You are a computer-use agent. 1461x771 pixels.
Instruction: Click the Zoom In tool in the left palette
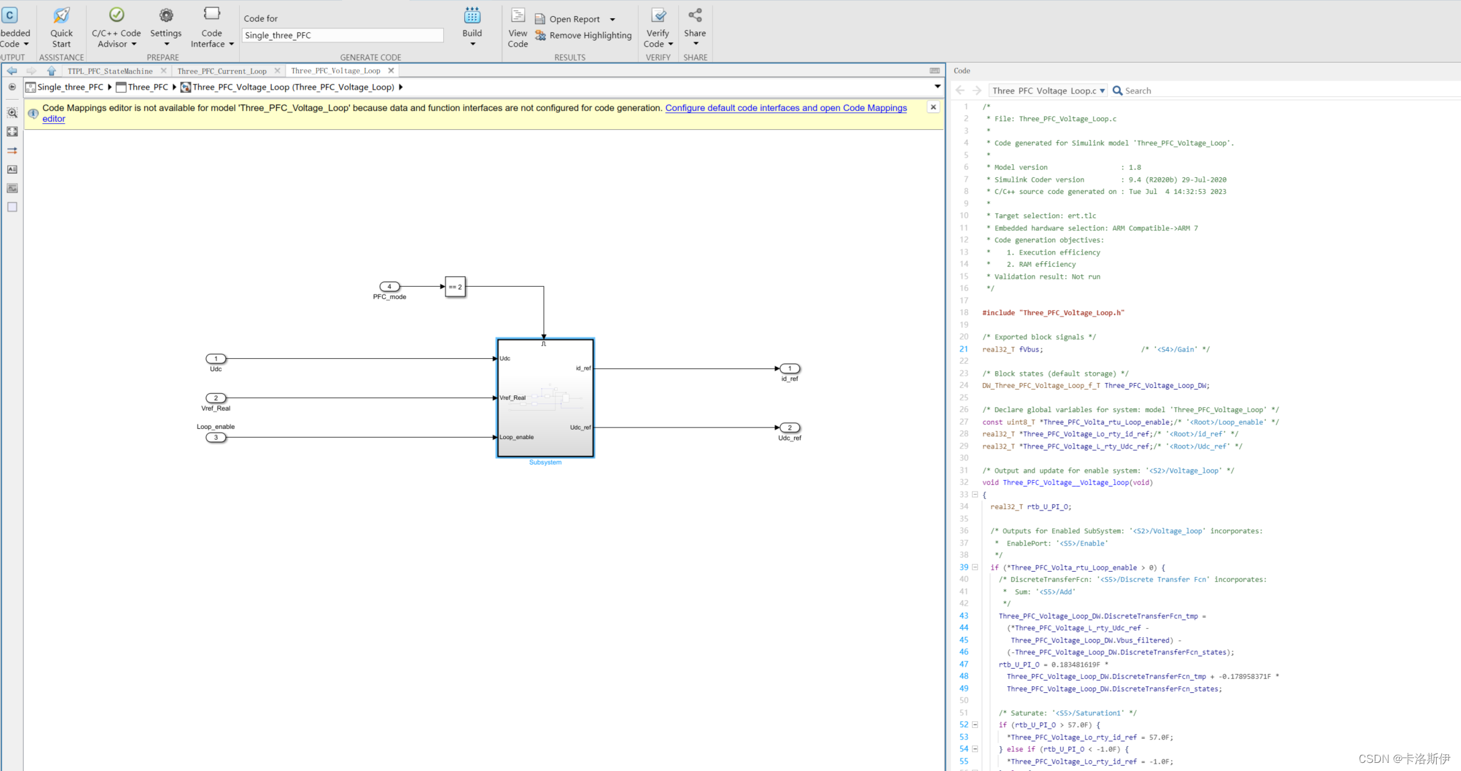(x=12, y=113)
